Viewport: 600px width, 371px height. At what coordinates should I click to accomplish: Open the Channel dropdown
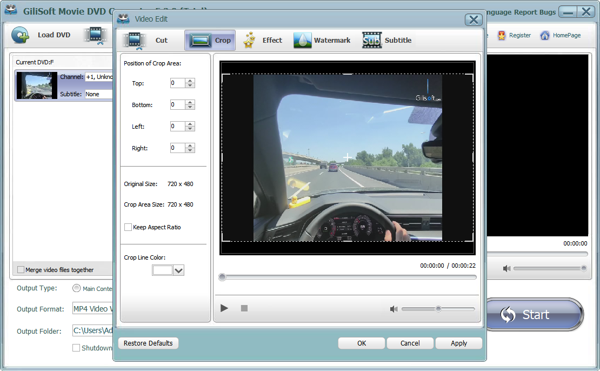pos(99,77)
